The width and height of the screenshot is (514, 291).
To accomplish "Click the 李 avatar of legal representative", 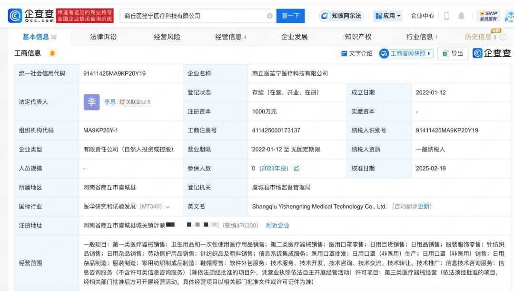I will coord(91,102).
